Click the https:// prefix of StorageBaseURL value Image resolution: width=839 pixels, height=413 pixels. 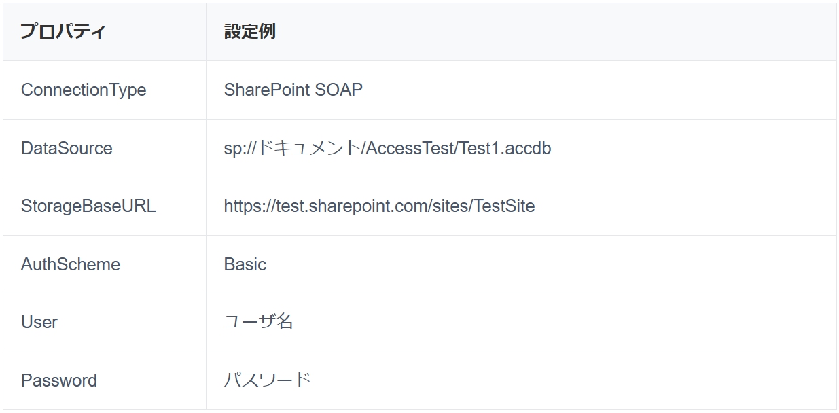click(246, 206)
